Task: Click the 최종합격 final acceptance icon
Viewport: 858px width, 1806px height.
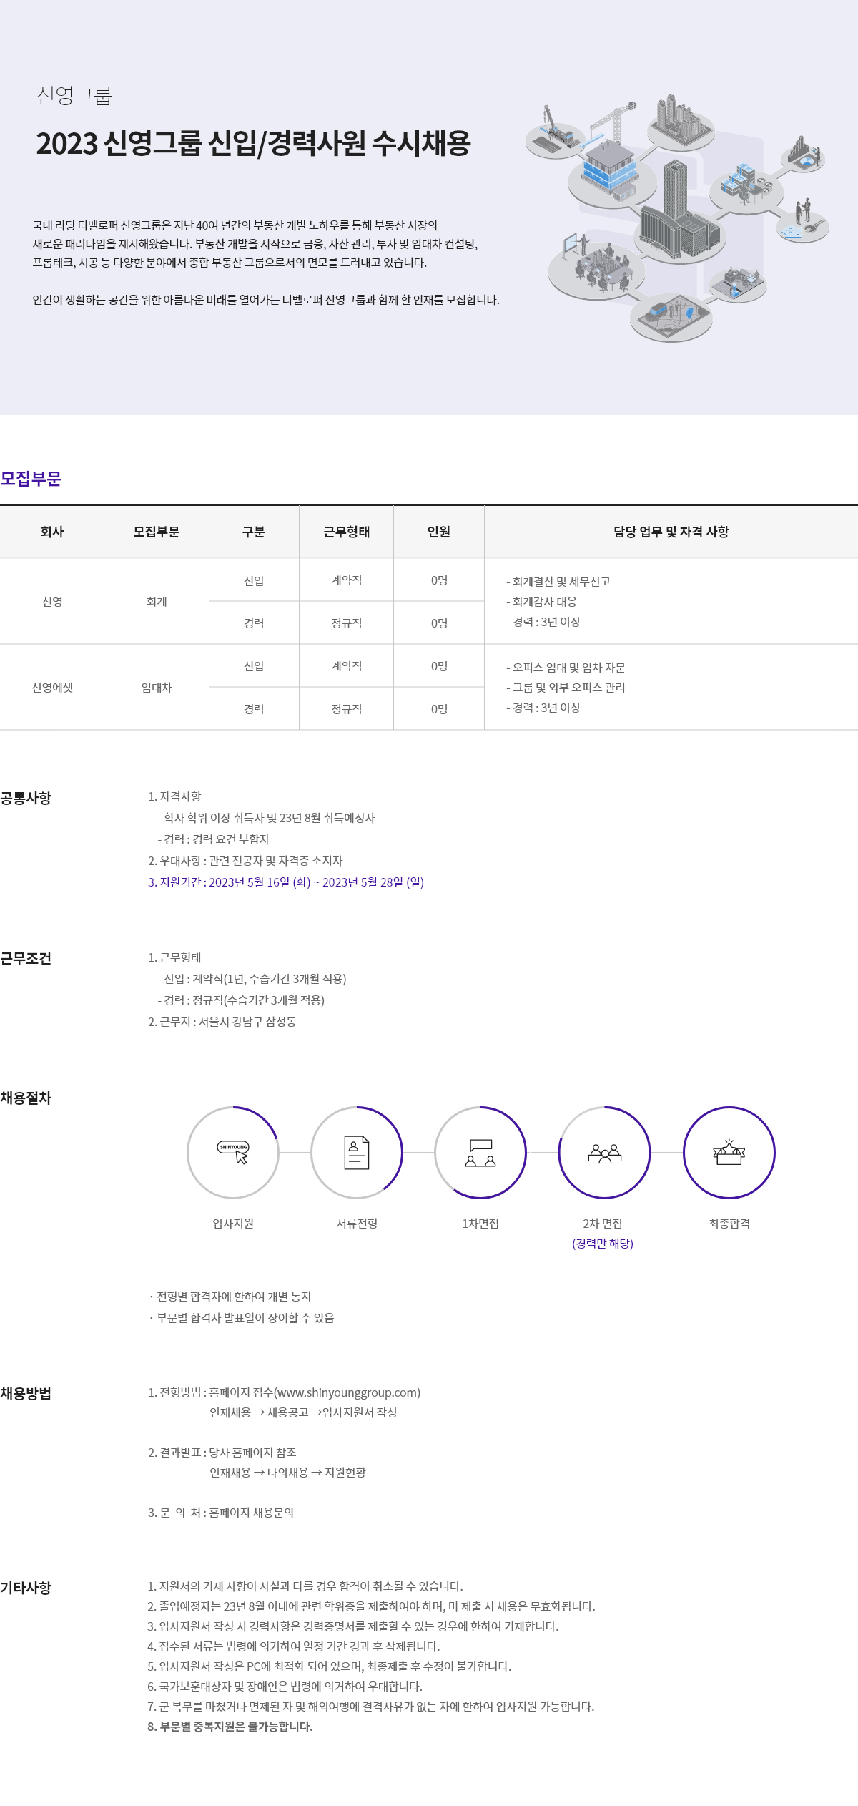Action: click(729, 1152)
